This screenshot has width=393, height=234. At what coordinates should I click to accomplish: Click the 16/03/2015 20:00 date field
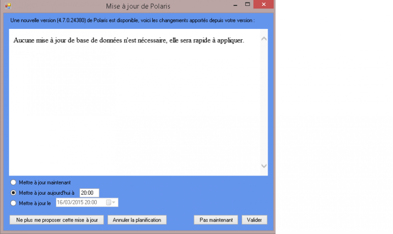(87, 203)
